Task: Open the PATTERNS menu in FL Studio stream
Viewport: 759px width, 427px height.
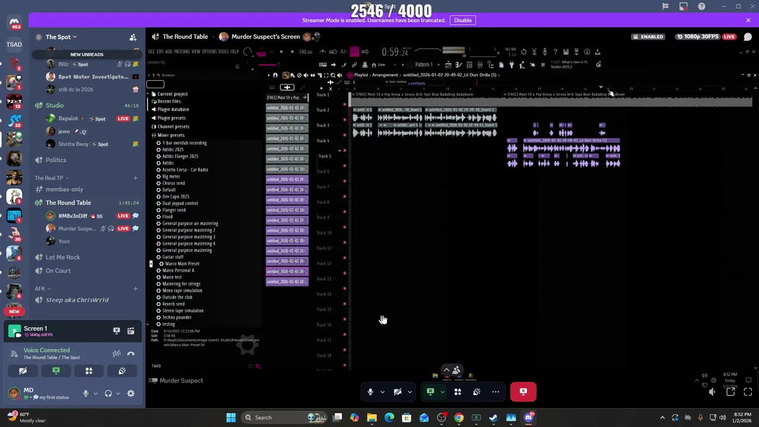Action: pos(182,52)
